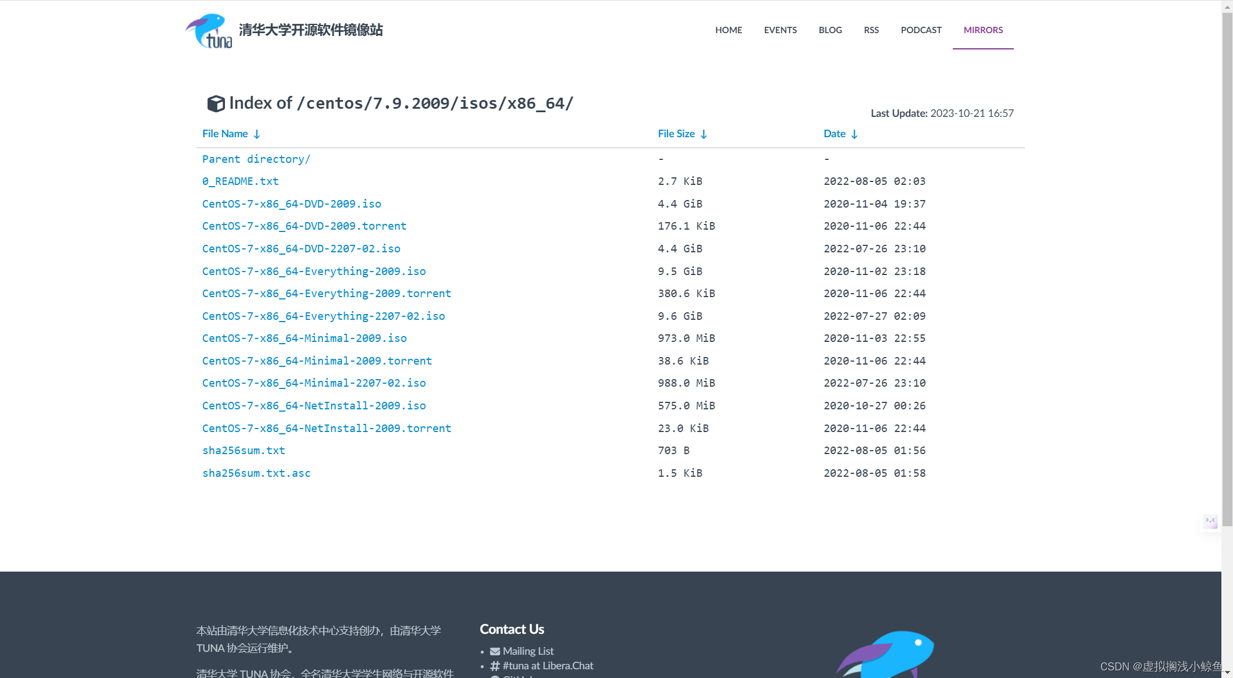Sort listing by File Size header
This screenshot has height=678, width=1233.
(676, 134)
